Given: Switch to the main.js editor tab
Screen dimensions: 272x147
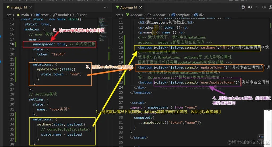Looking at the screenshot, I should (x=16, y=7).
